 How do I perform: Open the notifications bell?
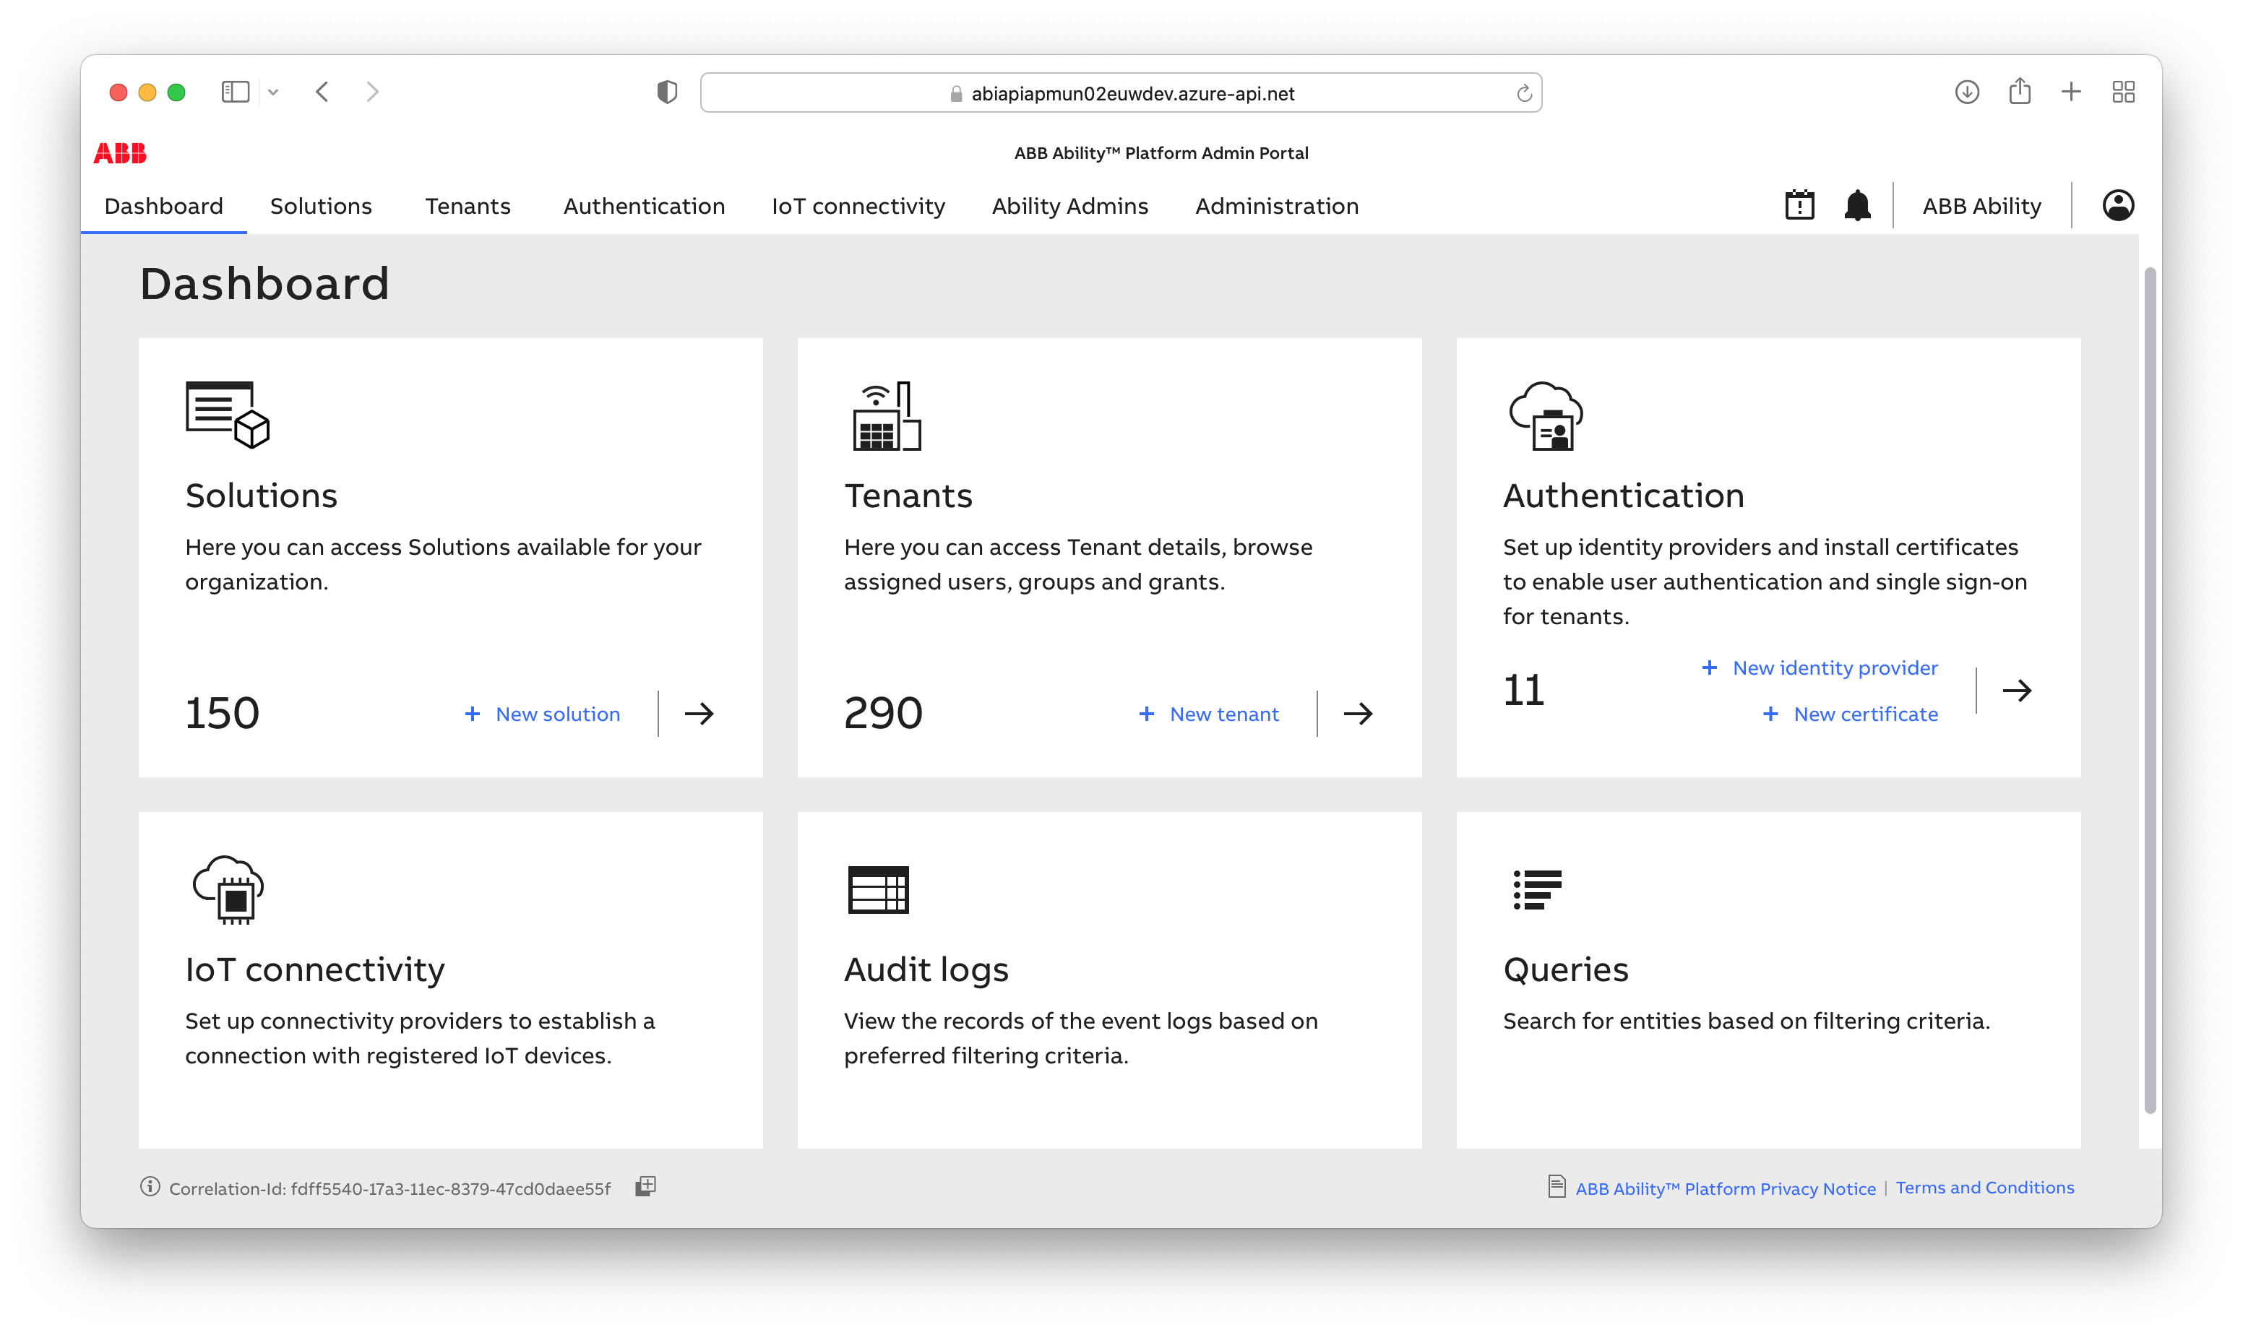pyautogui.click(x=1856, y=205)
